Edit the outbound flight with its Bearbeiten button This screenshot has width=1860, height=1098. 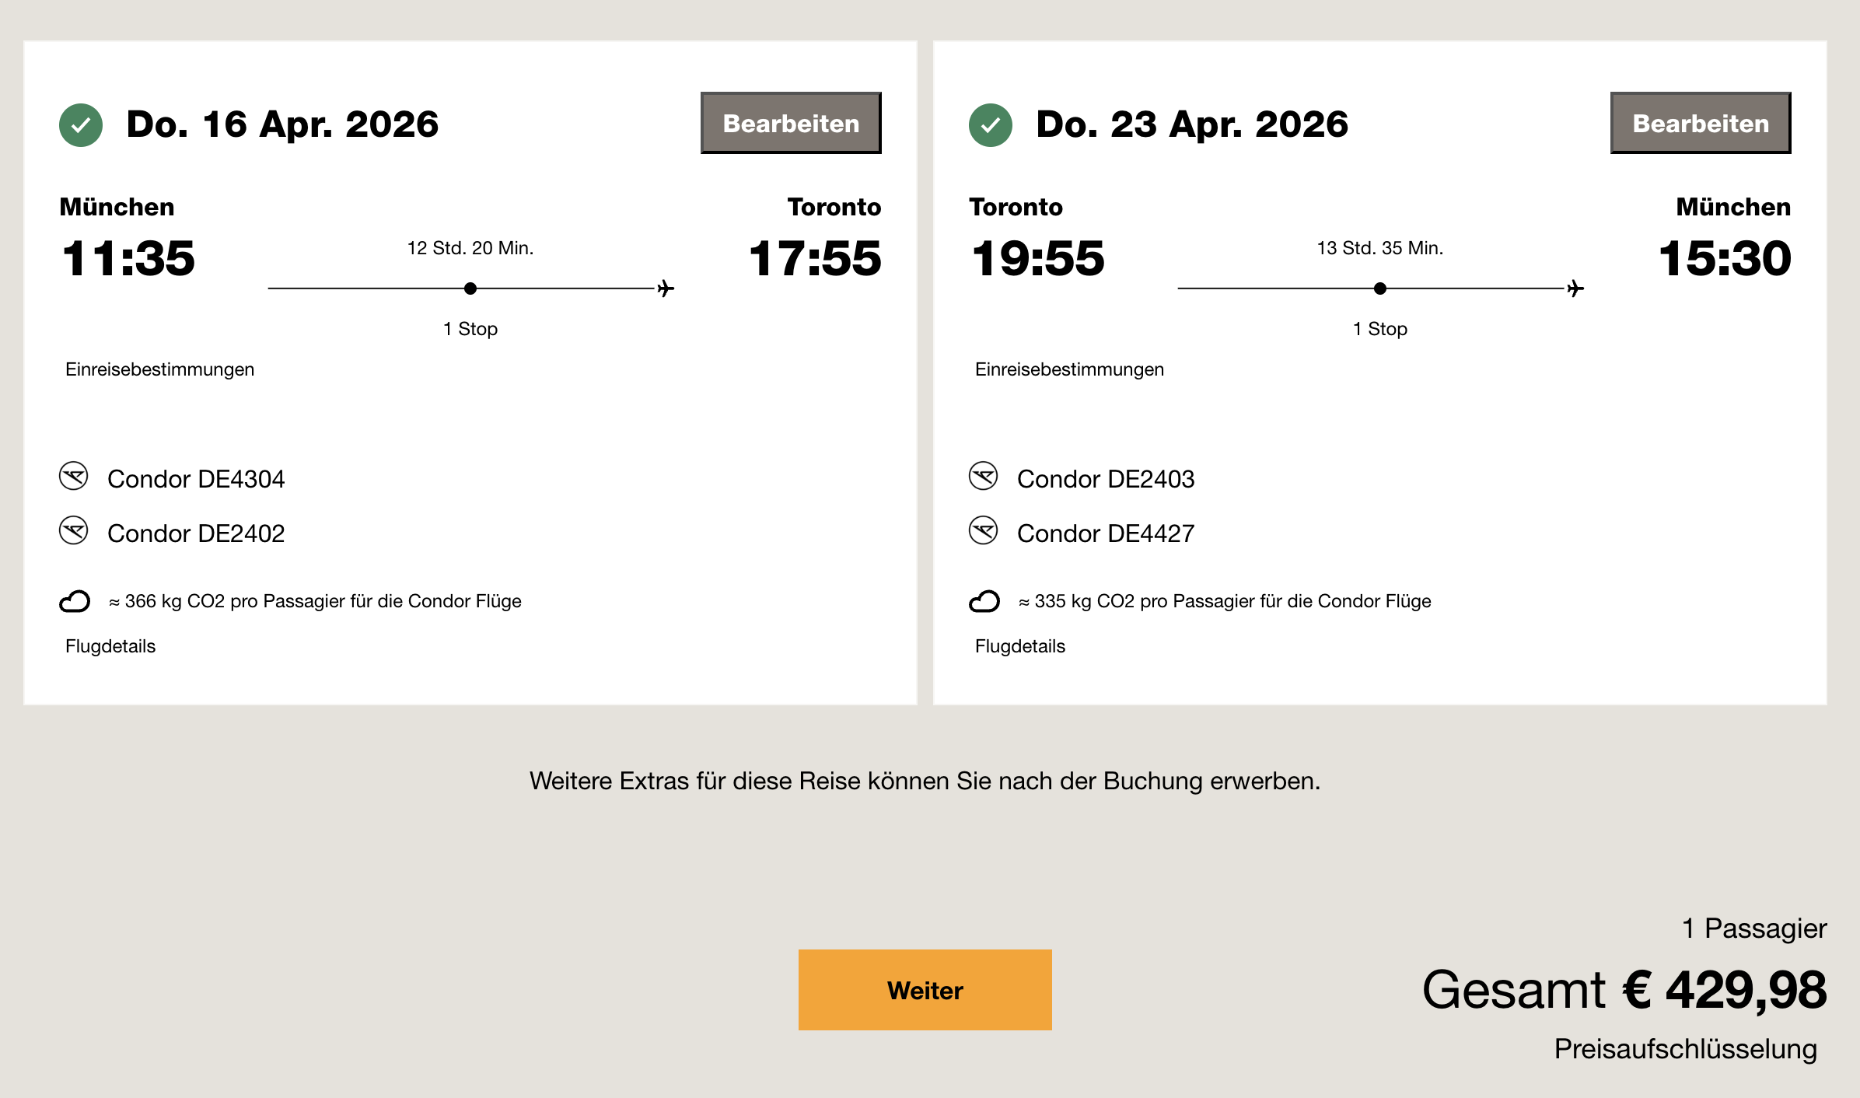[791, 123]
